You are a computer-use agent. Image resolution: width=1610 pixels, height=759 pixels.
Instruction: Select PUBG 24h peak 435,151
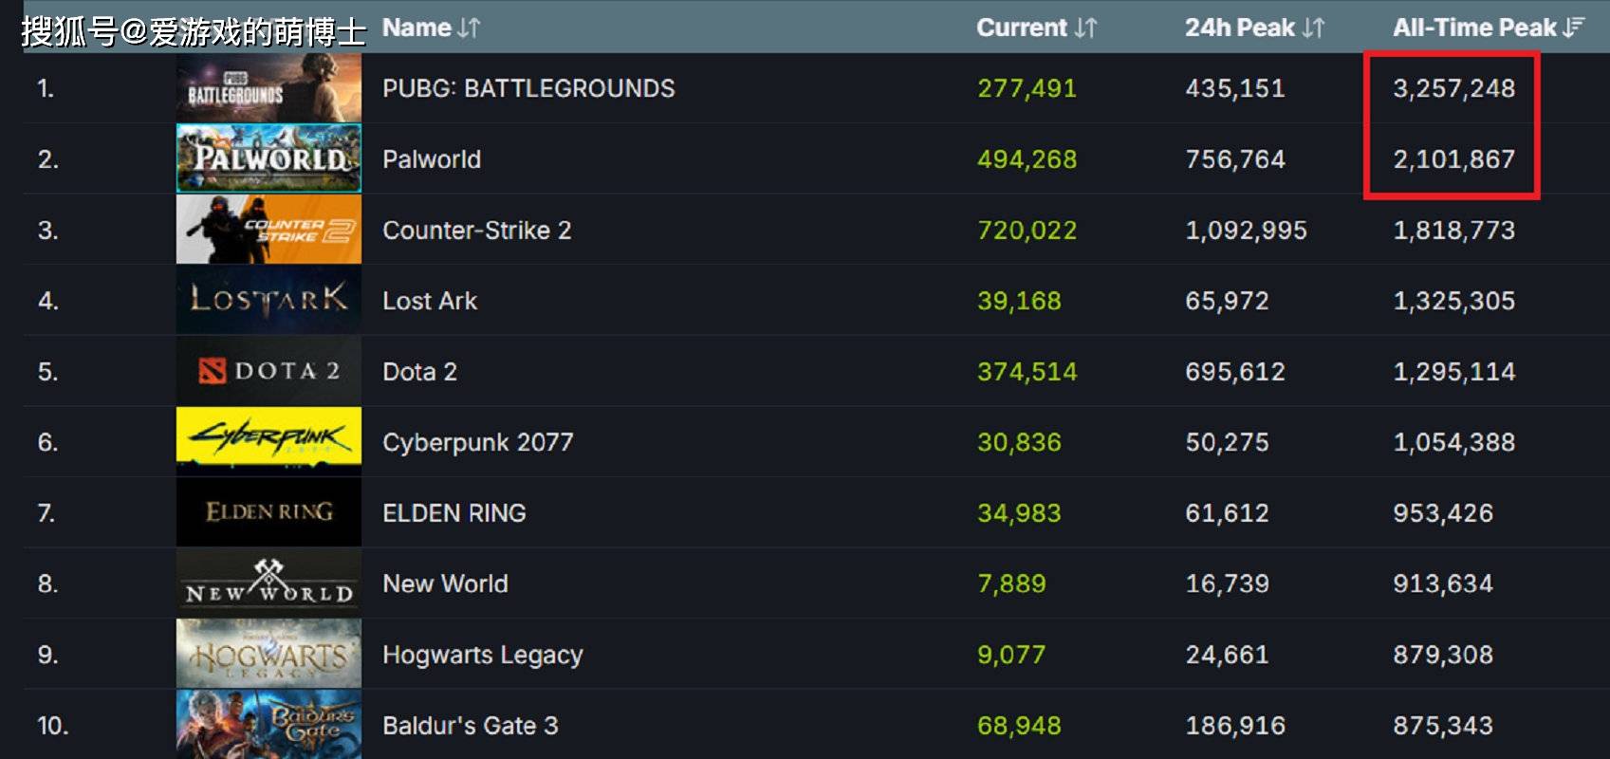1235,88
